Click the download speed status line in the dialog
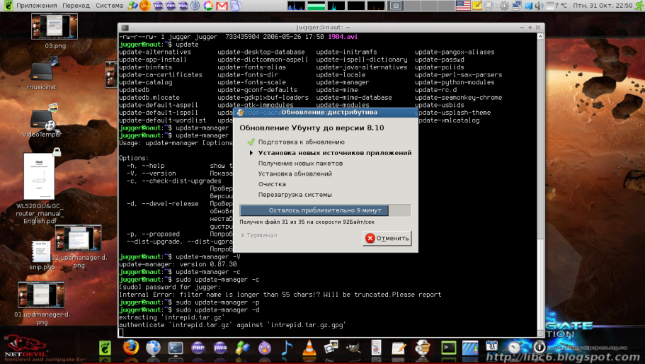 point(307,222)
